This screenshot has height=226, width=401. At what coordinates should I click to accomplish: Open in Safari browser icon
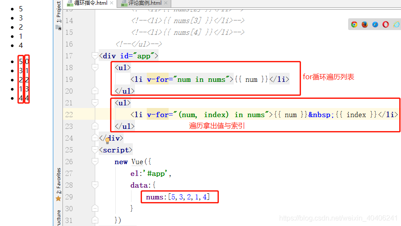pyautogui.click(x=375, y=24)
